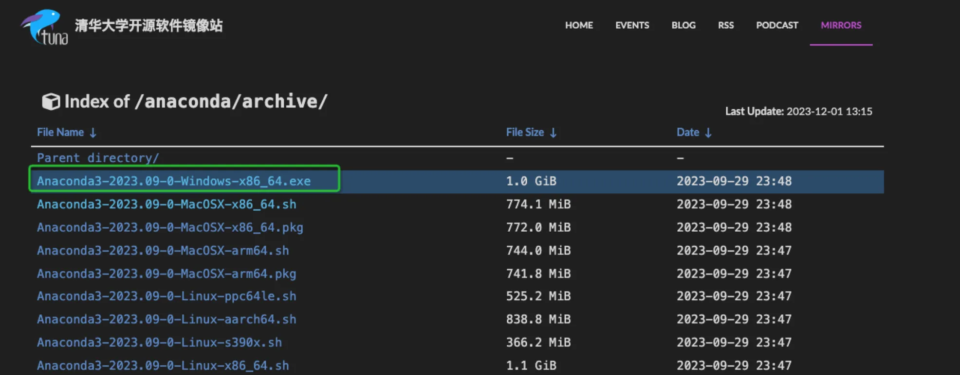Click the File Name column header

60,132
